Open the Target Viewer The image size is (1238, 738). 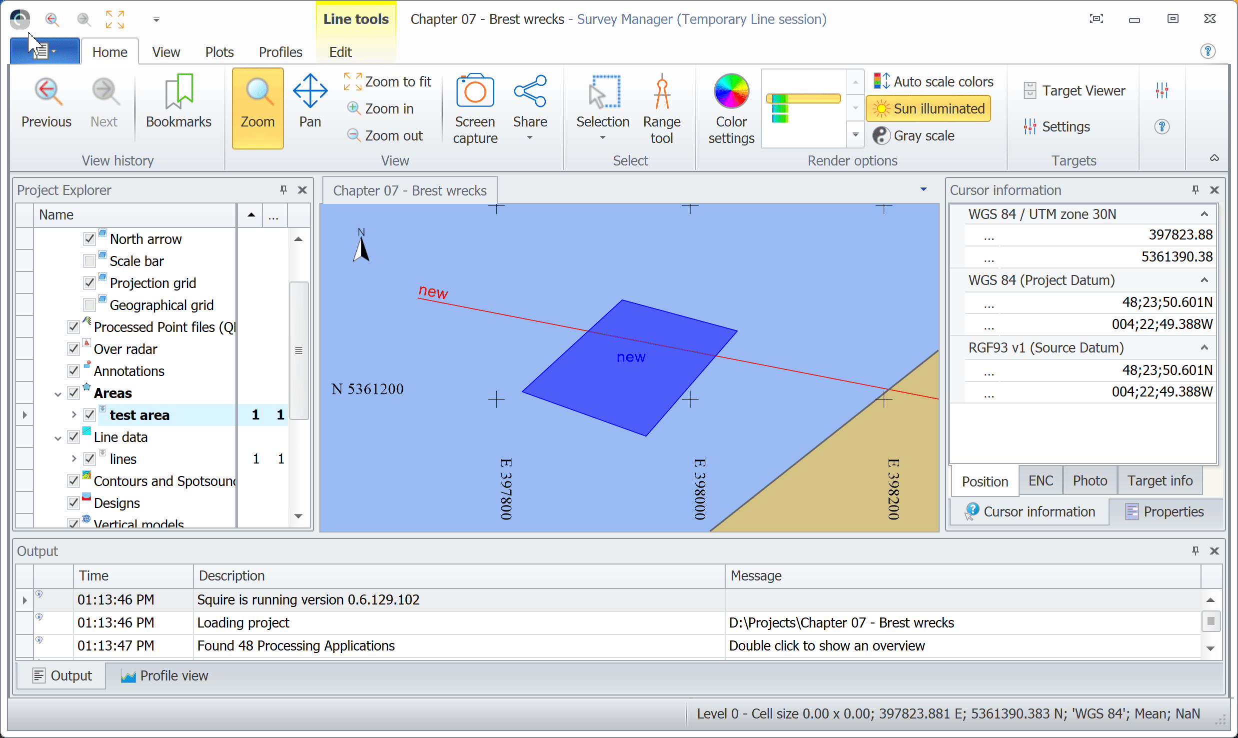pyautogui.click(x=1074, y=90)
